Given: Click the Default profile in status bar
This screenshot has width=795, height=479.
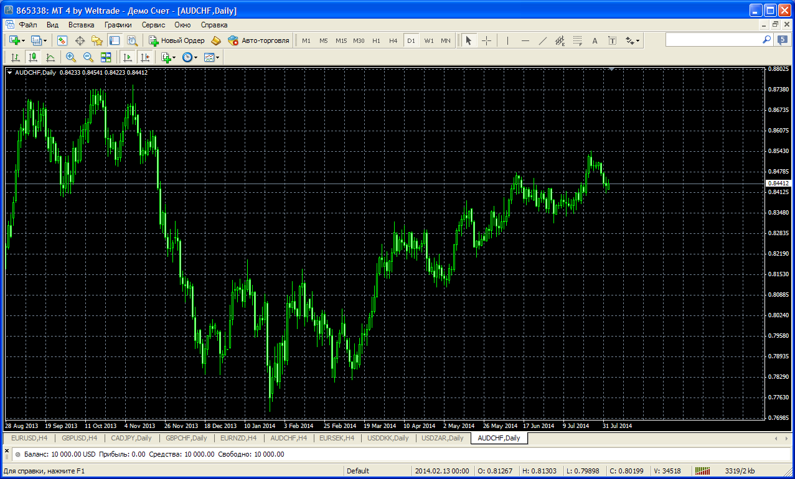Looking at the screenshot, I should coord(358,471).
